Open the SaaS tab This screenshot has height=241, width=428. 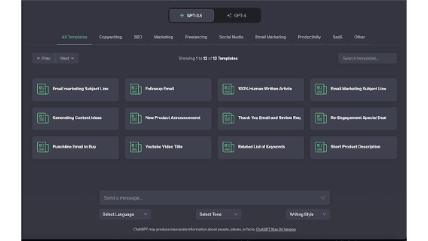[x=337, y=37]
